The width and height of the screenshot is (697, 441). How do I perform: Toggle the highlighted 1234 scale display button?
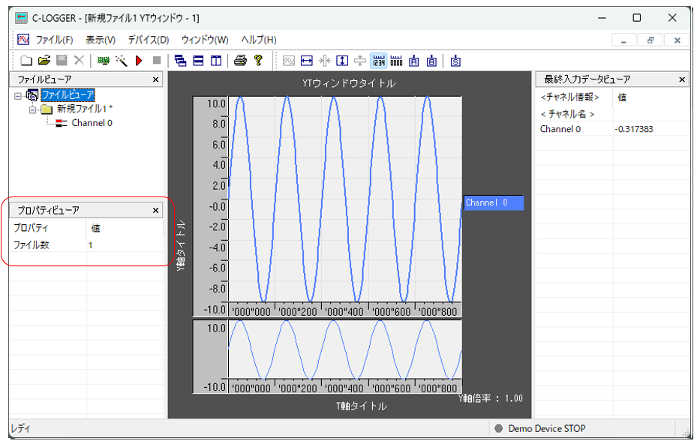(x=378, y=61)
